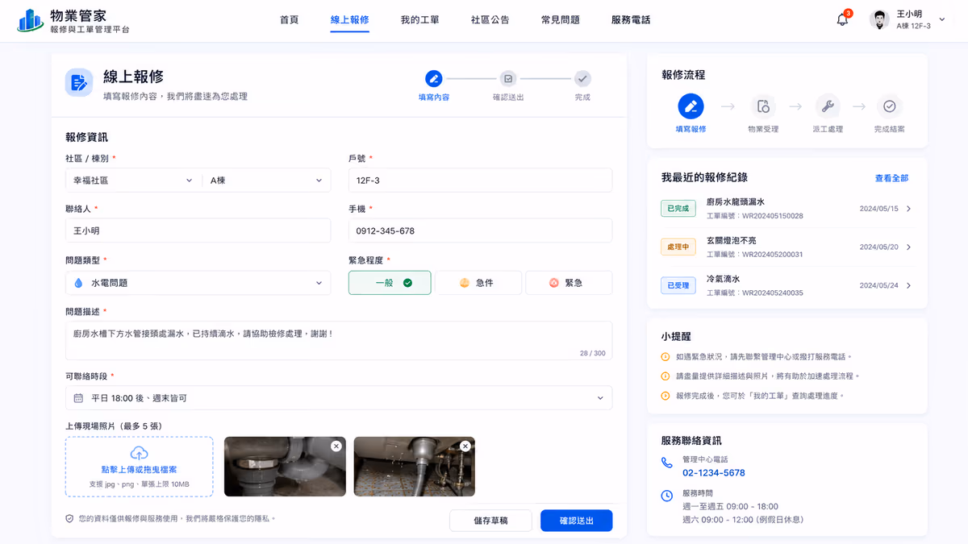
Task: Click the 王小明 user avatar
Action: click(x=879, y=20)
